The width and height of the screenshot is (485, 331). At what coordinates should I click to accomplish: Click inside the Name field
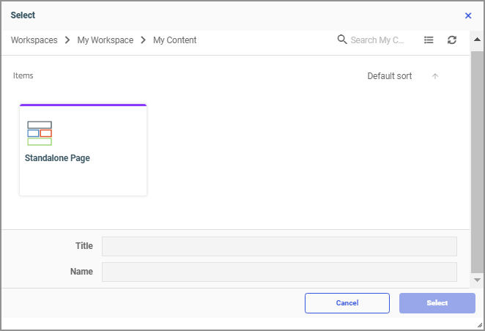[x=279, y=272]
